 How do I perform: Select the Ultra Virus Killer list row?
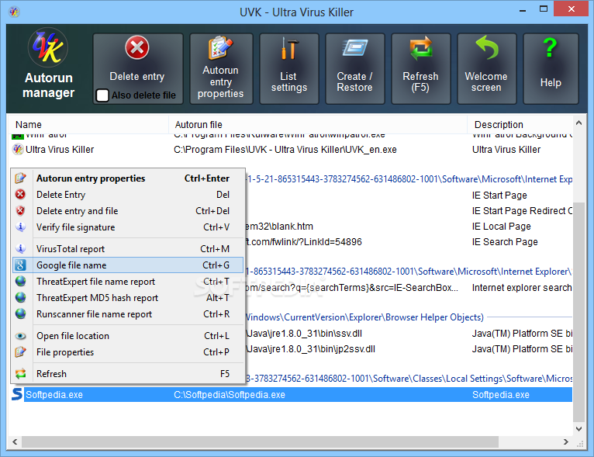point(290,150)
